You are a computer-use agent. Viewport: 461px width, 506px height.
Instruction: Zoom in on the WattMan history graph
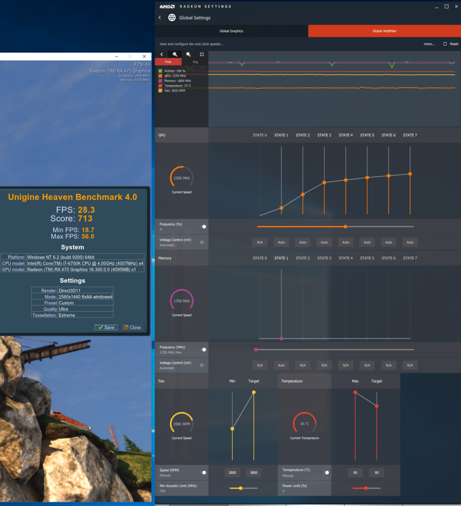point(175,54)
